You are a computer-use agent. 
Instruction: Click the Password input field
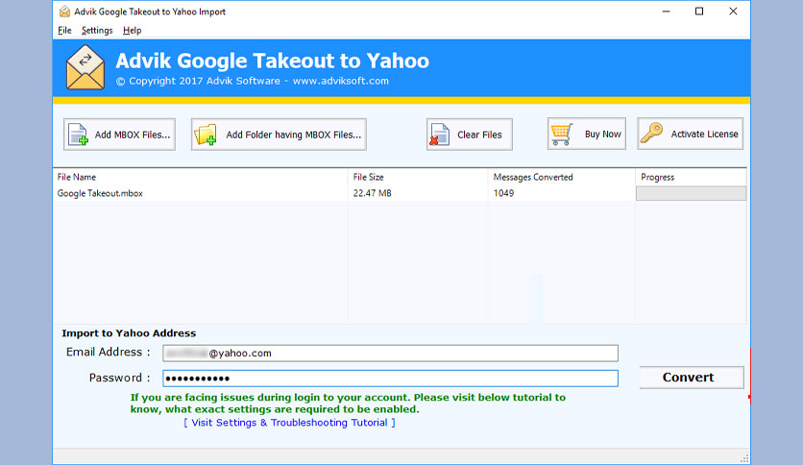tap(390, 379)
